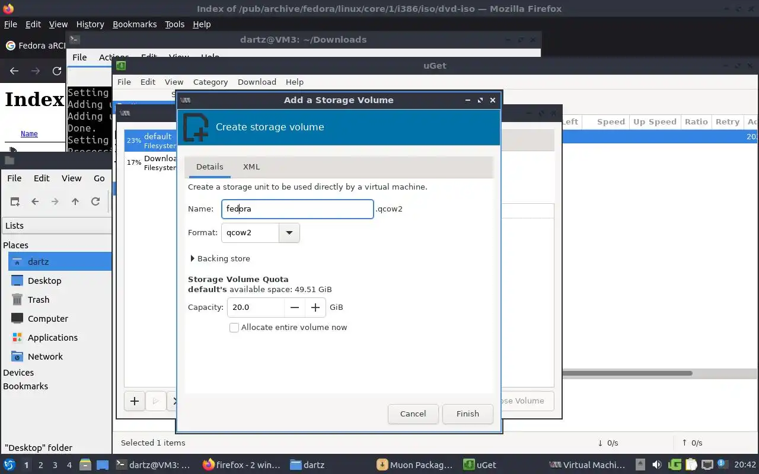Select the Fedora aRCI Firefox tab
Viewport: 759px width, 474px height.
pyautogui.click(x=35, y=46)
